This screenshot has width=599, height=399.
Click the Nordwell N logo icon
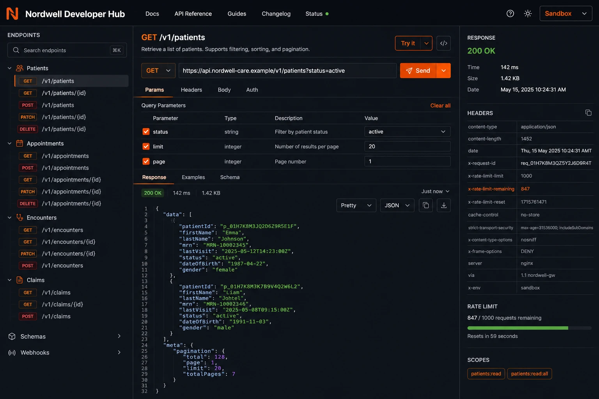point(12,14)
